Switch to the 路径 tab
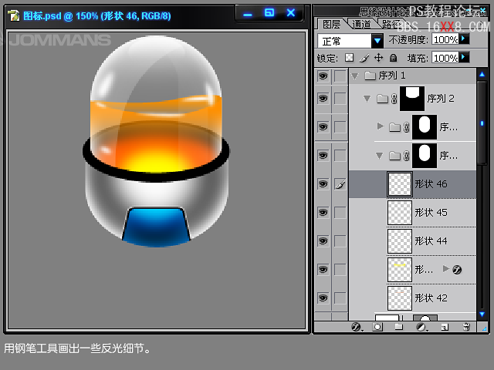 [391, 24]
